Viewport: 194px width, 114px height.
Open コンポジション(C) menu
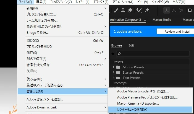pyautogui.click(x=61, y=2)
